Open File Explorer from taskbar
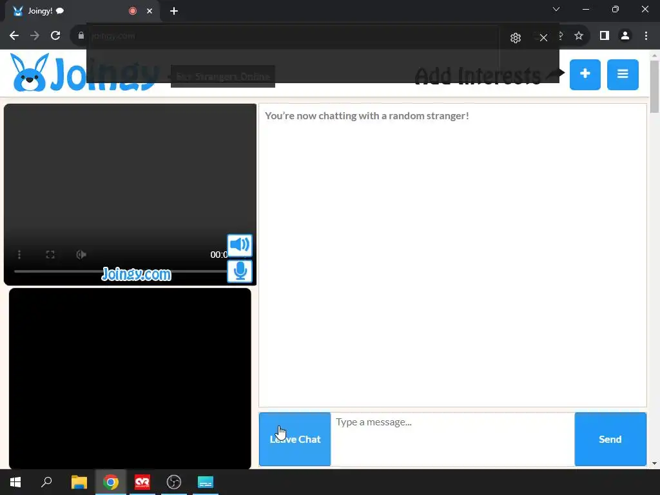Image resolution: width=660 pixels, height=495 pixels. tap(79, 482)
